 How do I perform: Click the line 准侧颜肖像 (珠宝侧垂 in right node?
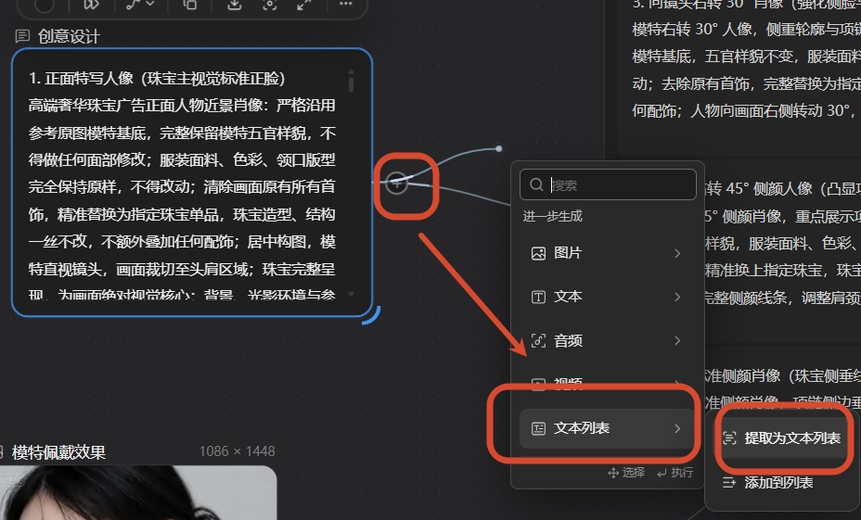click(x=783, y=375)
